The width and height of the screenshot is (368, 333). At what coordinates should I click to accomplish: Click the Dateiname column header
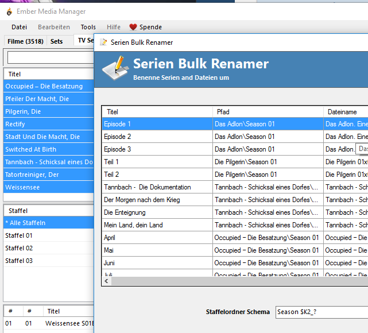(346, 112)
